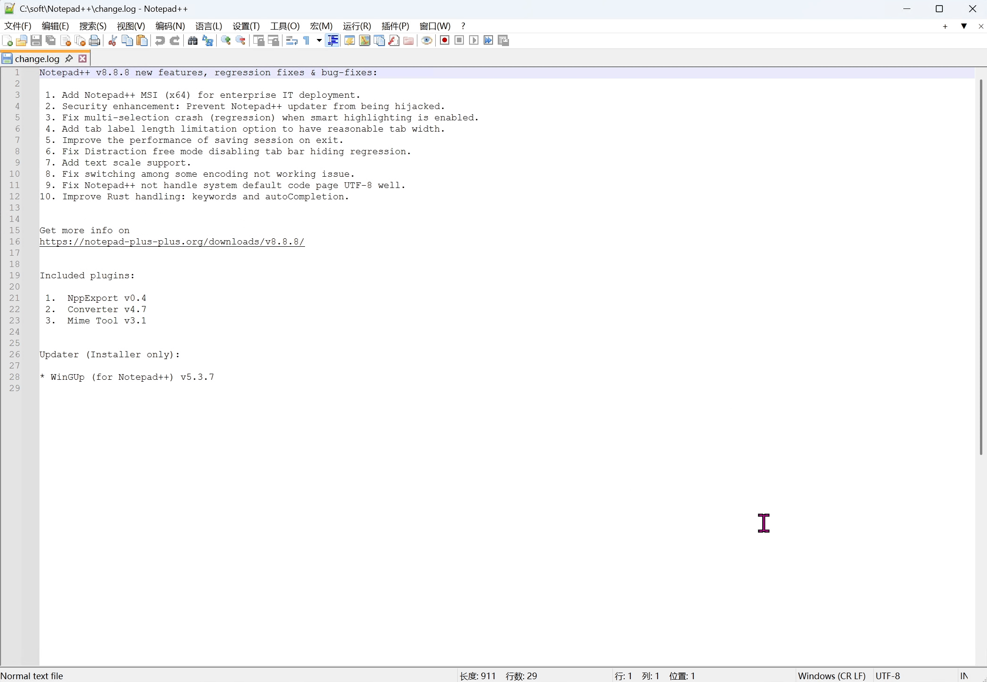Pin the change.log tab
The height and width of the screenshot is (682, 987).
[69, 58]
